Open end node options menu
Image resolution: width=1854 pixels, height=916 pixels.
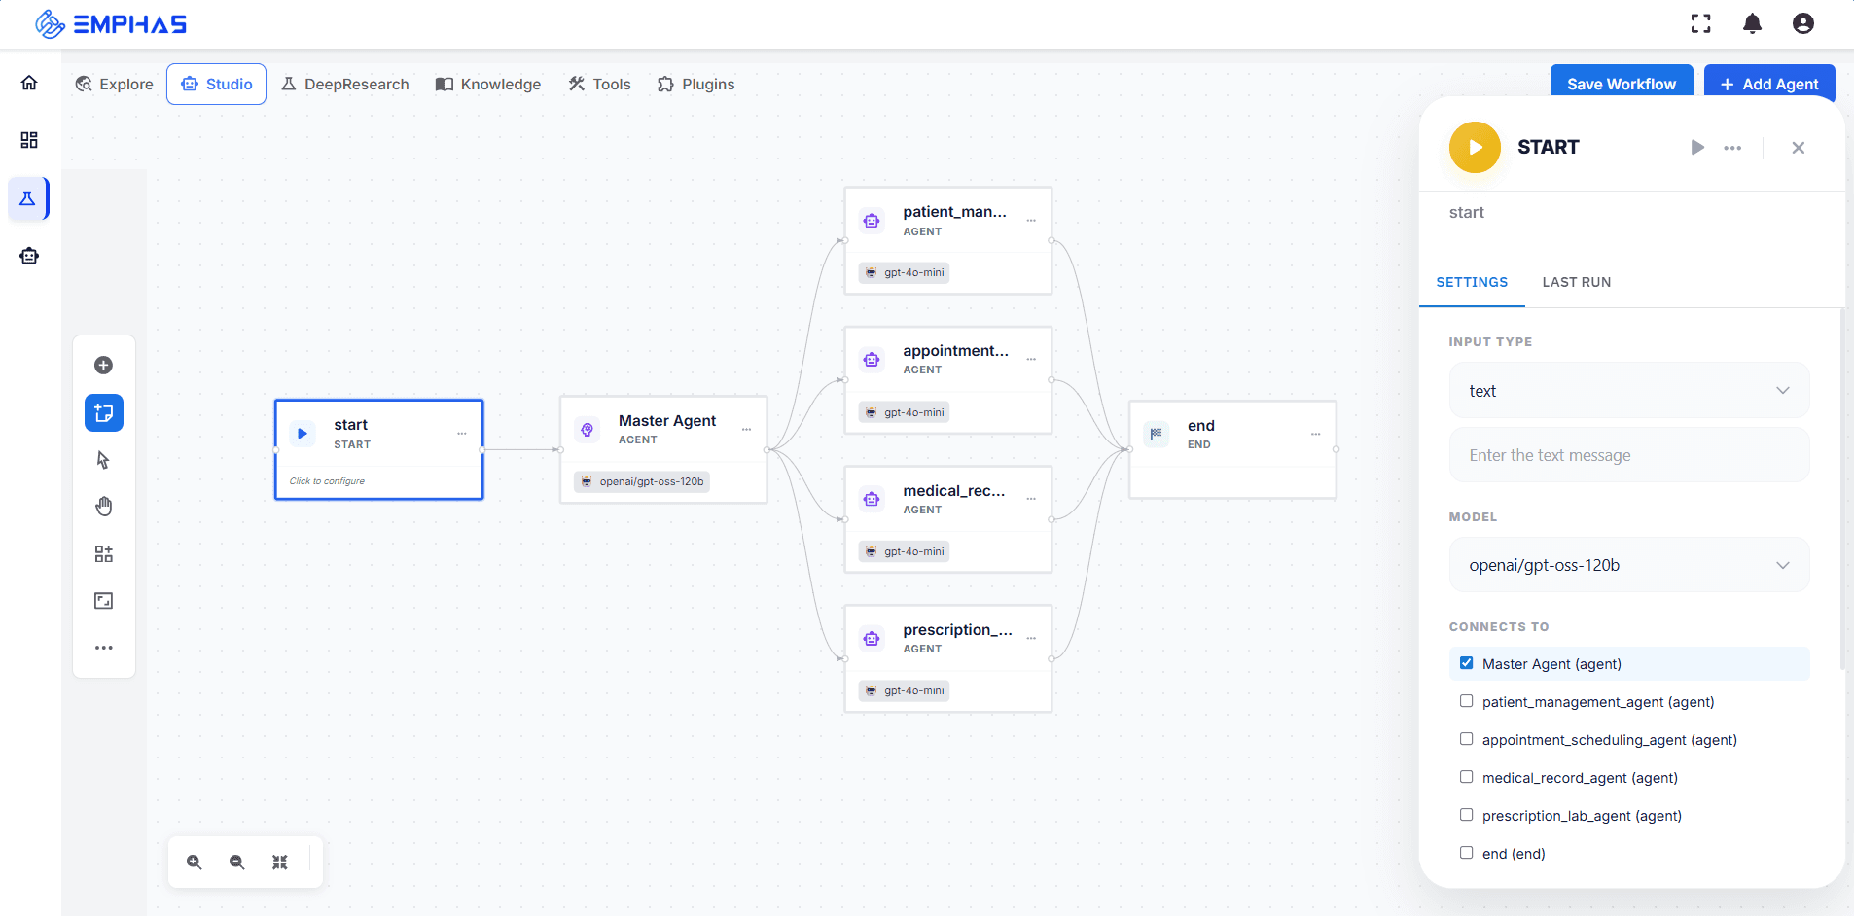(x=1316, y=435)
